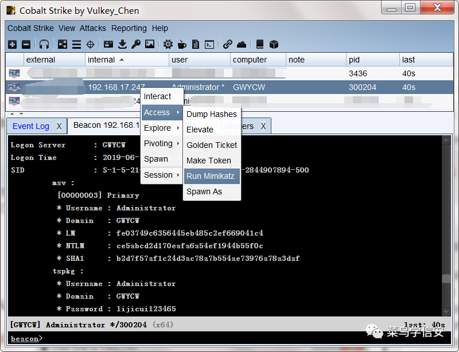The height and width of the screenshot is (352, 459).
Task: Sort sessions by computer column
Action: (x=258, y=60)
